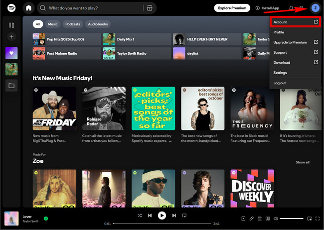Image resolution: width=324 pixels, height=230 pixels.
Task: Click the Explore Premium button
Action: [x=232, y=8]
